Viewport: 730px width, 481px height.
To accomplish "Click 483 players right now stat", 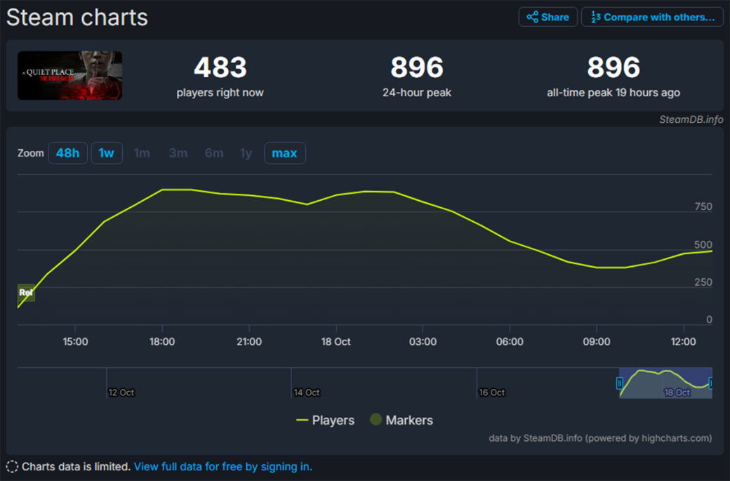I will pos(220,76).
